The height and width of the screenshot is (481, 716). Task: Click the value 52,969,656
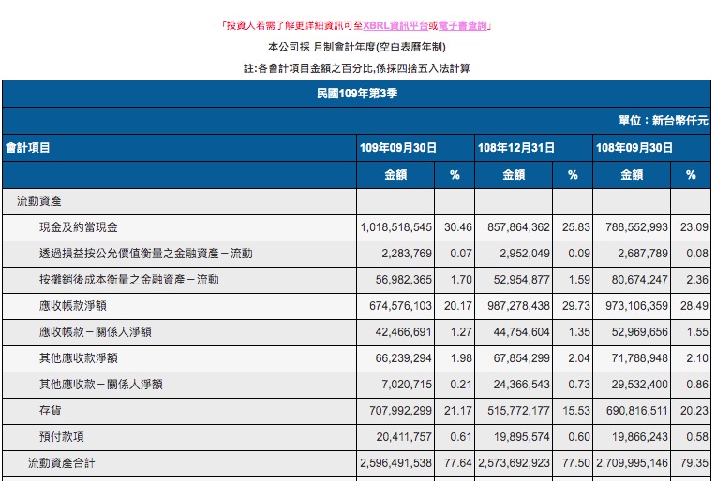coord(640,332)
